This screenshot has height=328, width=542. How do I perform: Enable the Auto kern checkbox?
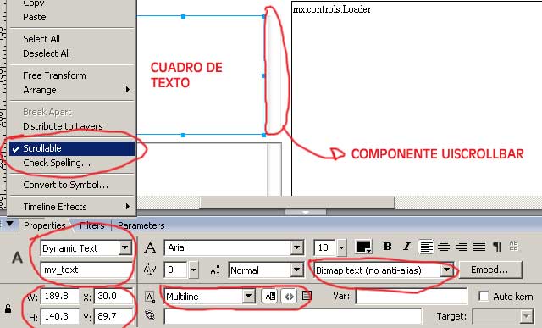[x=484, y=296]
